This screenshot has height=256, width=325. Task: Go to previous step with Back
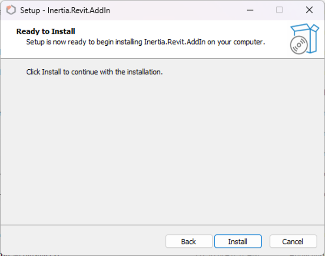tap(189, 241)
